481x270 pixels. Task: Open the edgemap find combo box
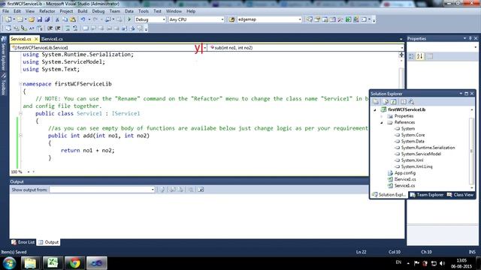click(269, 19)
